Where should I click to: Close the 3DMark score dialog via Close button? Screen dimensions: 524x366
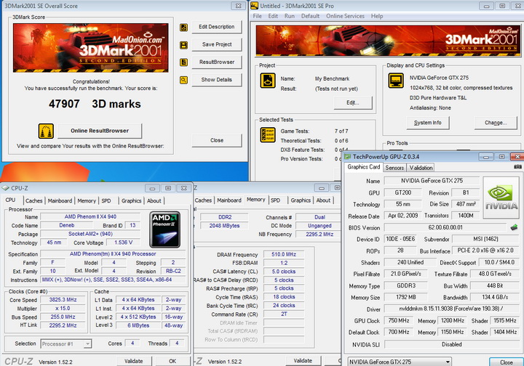pos(217,140)
